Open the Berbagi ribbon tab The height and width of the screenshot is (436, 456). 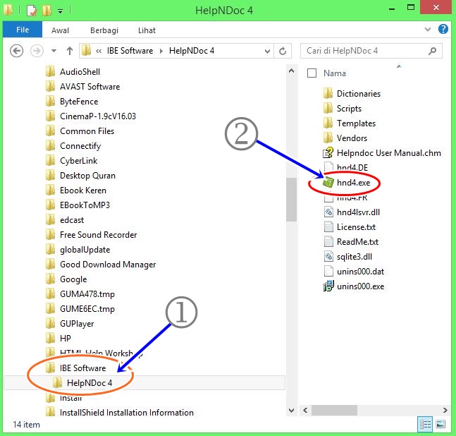[x=104, y=30]
